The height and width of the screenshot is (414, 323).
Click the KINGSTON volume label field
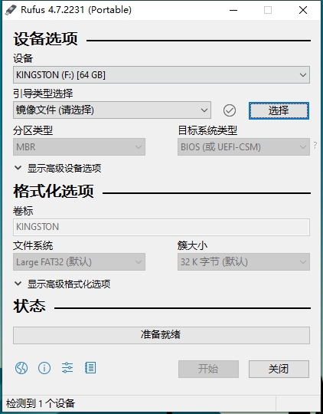(161, 227)
